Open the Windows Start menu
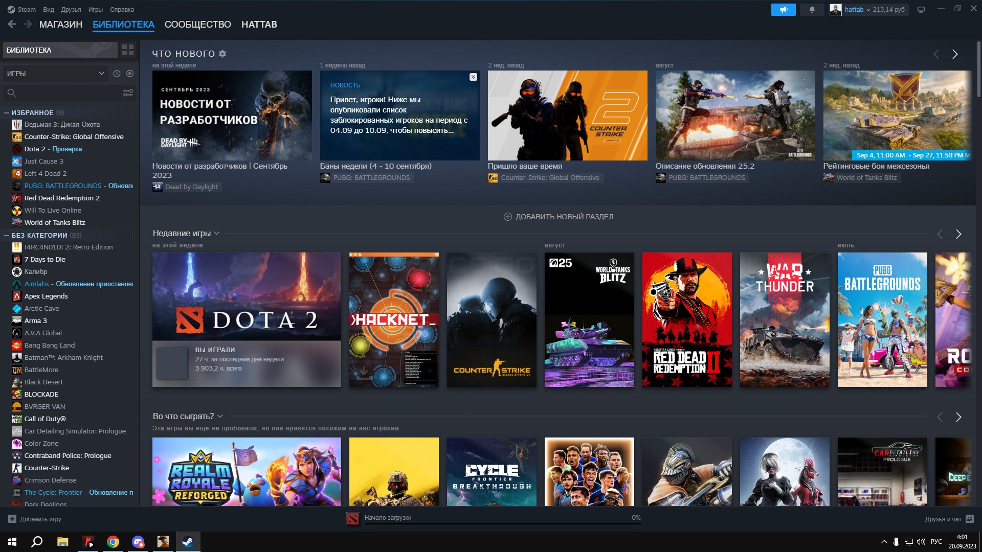This screenshot has height=552, width=982. point(12,542)
